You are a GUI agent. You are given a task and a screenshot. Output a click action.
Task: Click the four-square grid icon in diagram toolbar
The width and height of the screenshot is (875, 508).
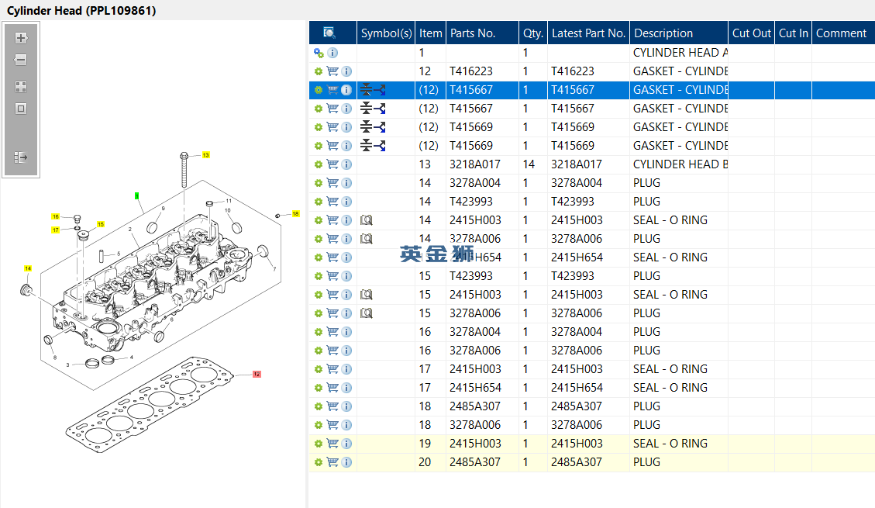[x=21, y=87]
